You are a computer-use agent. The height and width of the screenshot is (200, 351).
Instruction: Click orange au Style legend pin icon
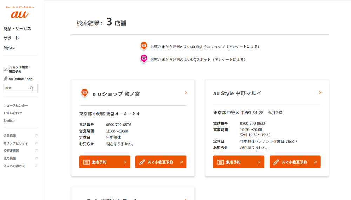(x=144, y=46)
